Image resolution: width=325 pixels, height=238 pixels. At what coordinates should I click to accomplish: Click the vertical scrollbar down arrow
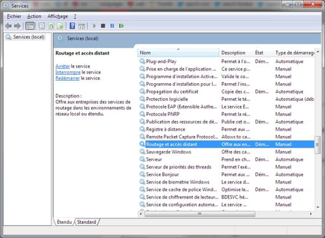click(x=318, y=207)
